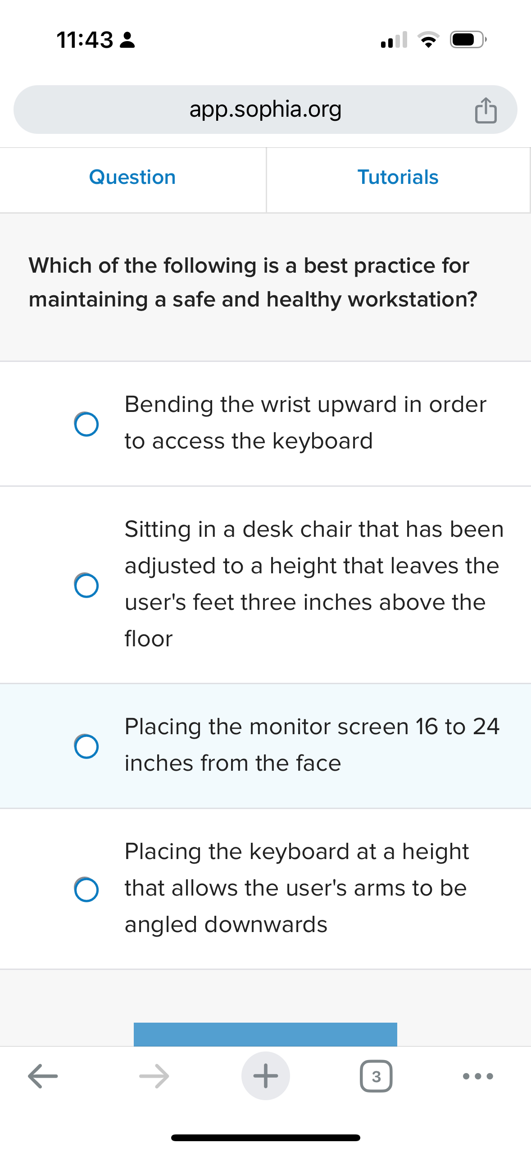Open the Tutorials tab
This screenshot has height=1152, width=531.
[x=398, y=177]
